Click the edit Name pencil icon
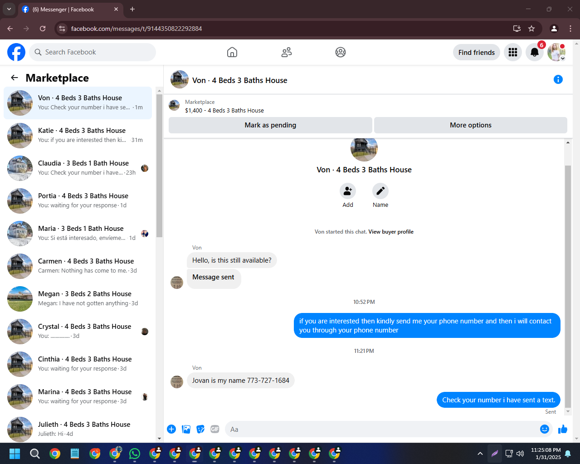Viewport: 580px width, 464px height. tap(380, 191)
